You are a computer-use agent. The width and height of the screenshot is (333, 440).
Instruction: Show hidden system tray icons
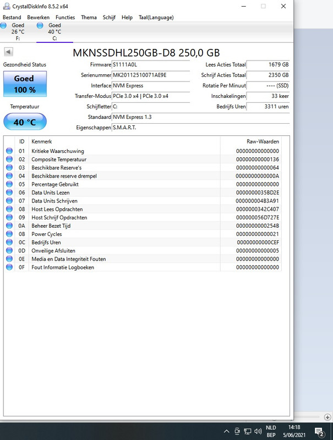227,431
